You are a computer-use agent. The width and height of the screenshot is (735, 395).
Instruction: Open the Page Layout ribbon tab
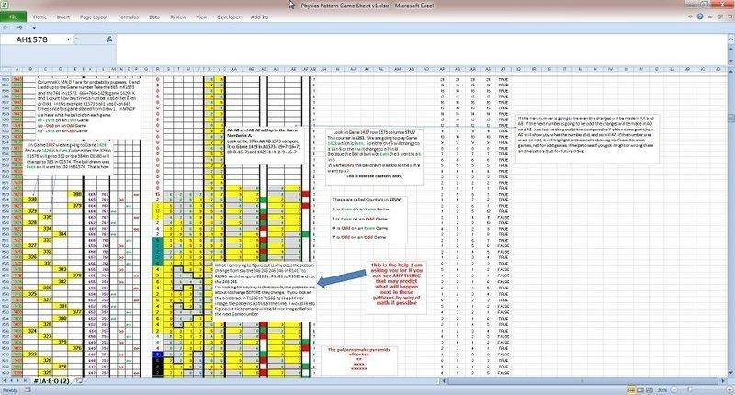click(94, 17)
